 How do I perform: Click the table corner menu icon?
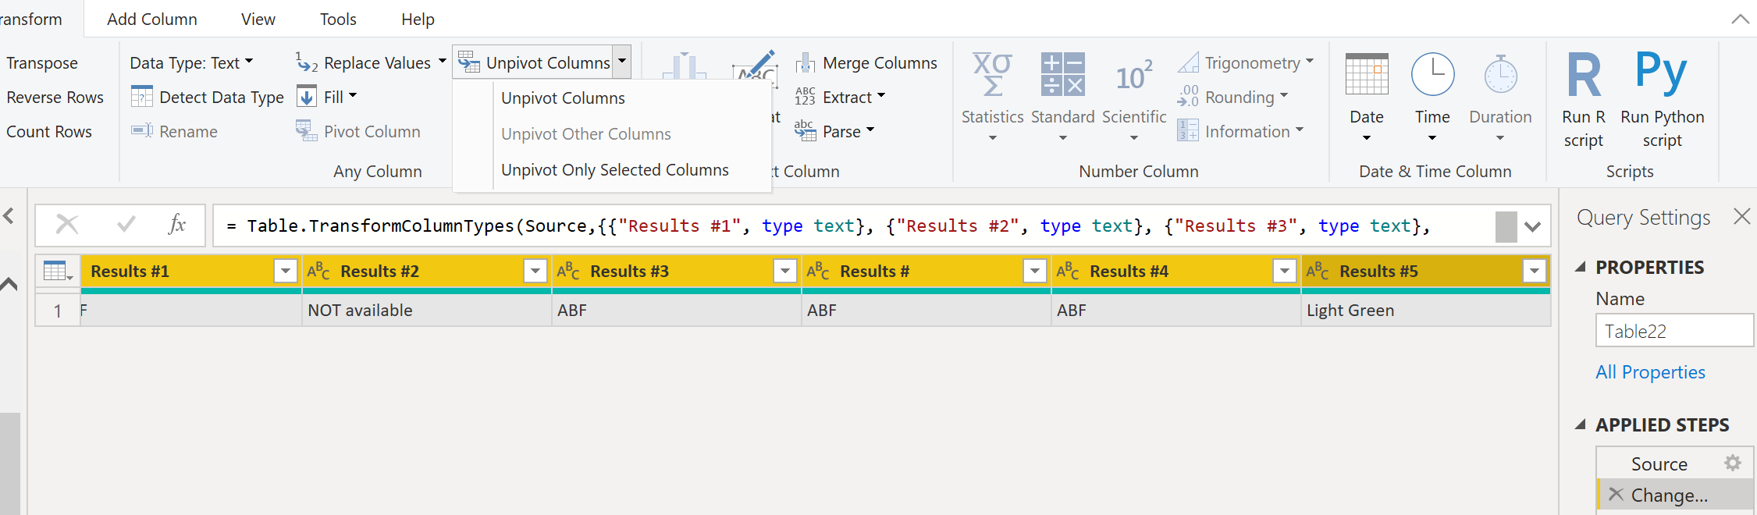[58, 272]
